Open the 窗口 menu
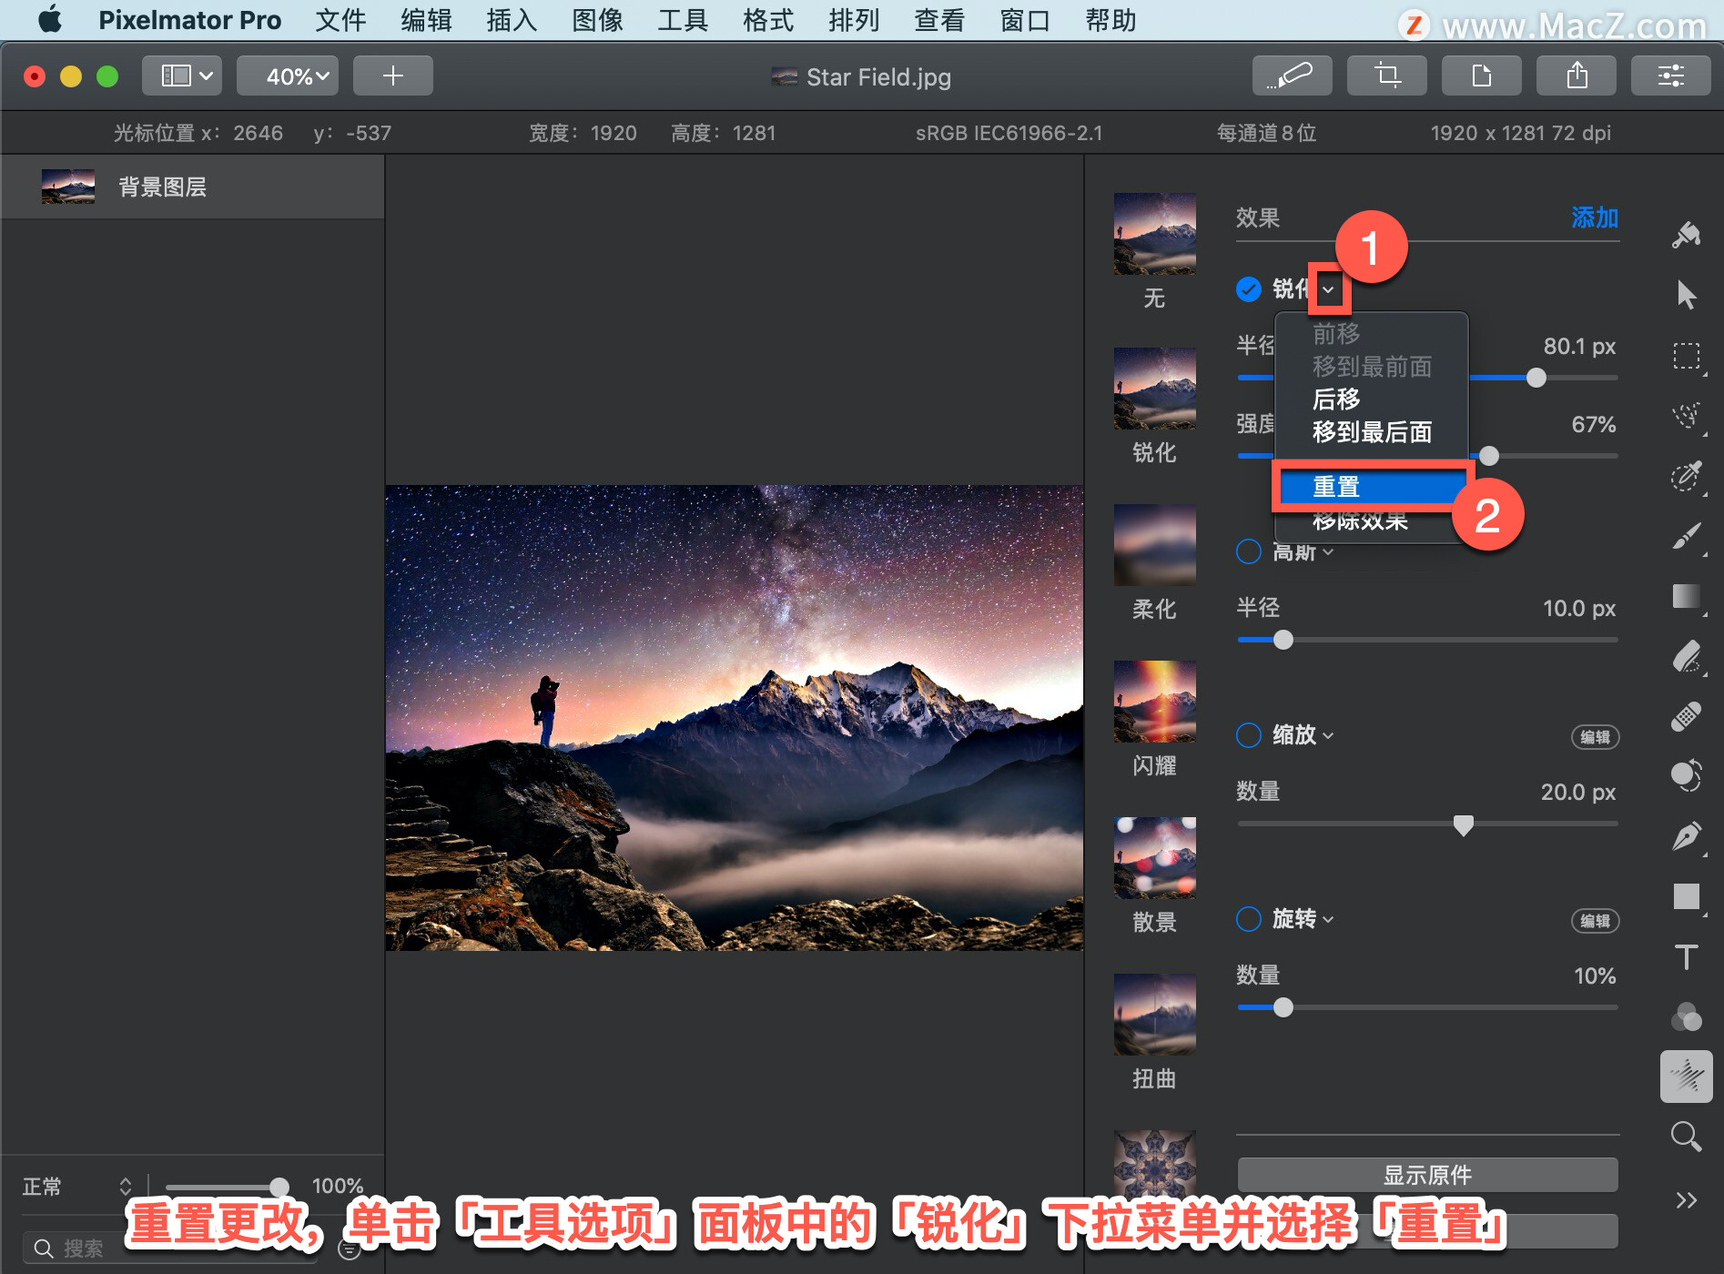 1025,20
